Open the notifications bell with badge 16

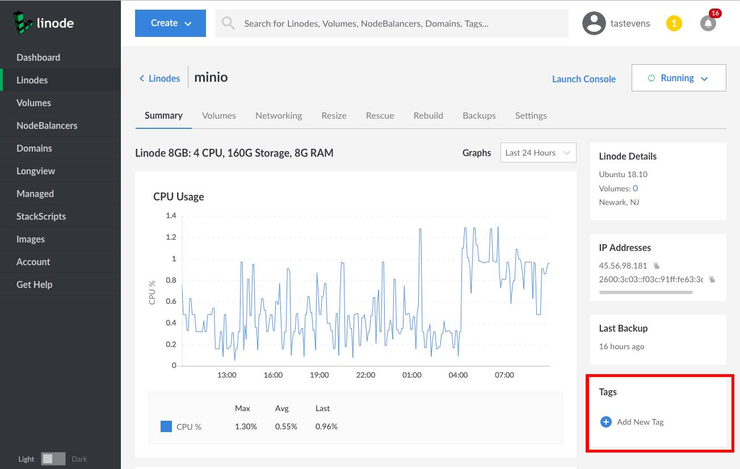coord(707,24)
